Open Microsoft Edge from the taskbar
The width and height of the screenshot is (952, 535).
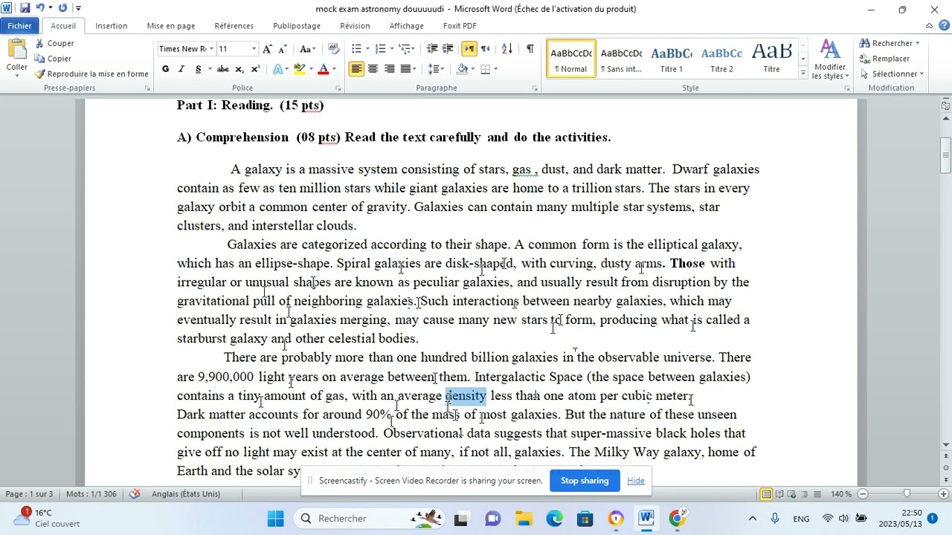554,519
